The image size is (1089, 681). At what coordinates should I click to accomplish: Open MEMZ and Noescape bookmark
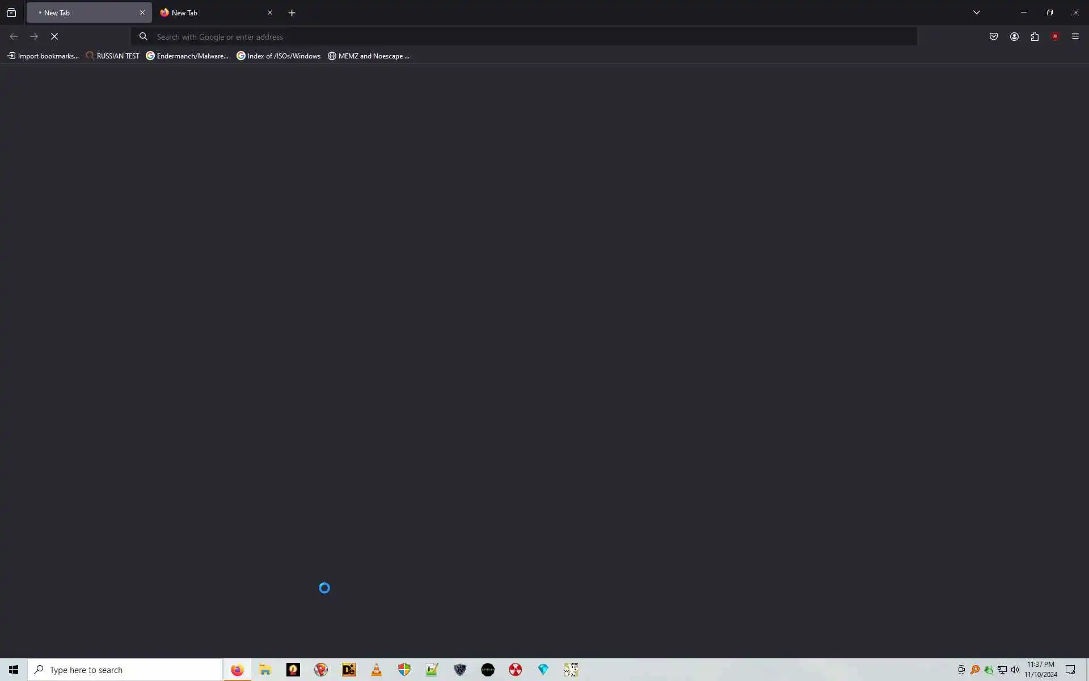click(369, 56)
